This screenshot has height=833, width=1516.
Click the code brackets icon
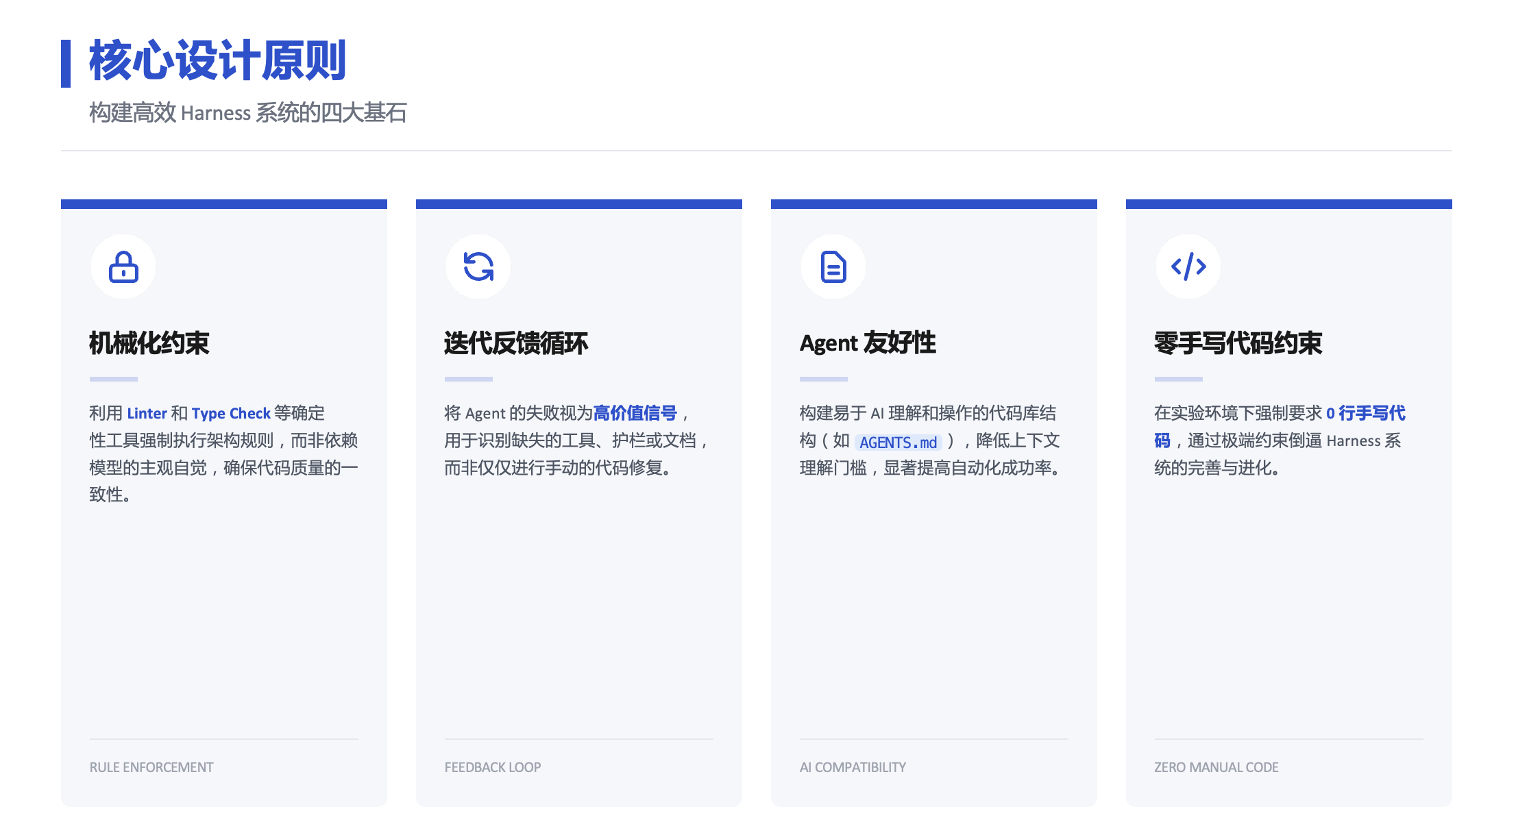coord(1188,267)
